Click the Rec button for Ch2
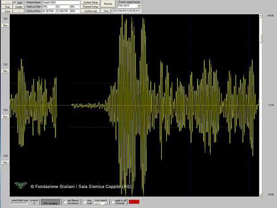 click(x=5, y=71)
